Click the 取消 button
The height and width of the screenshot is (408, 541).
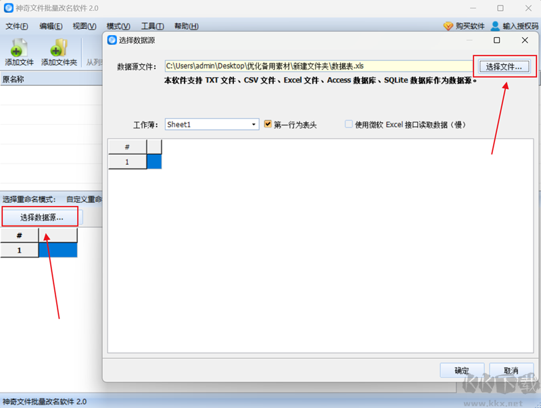[511, 370]
